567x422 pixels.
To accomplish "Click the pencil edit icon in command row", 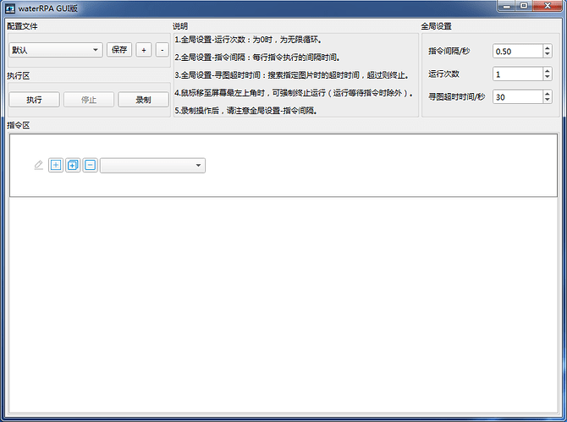I will coord(38,165).
